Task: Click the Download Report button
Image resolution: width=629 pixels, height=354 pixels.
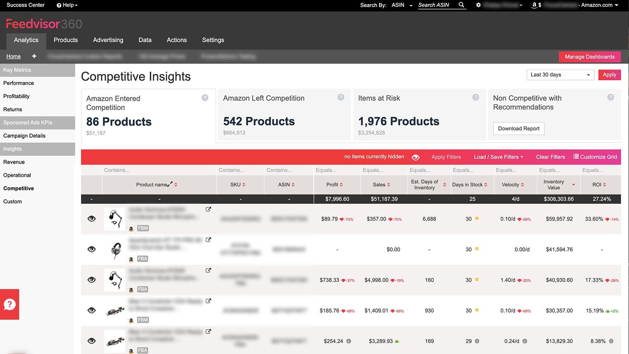Action: (x=519, y=129)
